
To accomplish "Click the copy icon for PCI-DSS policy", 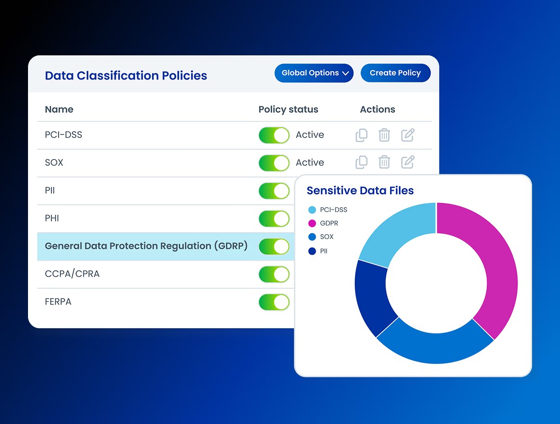I will [361, 135].
